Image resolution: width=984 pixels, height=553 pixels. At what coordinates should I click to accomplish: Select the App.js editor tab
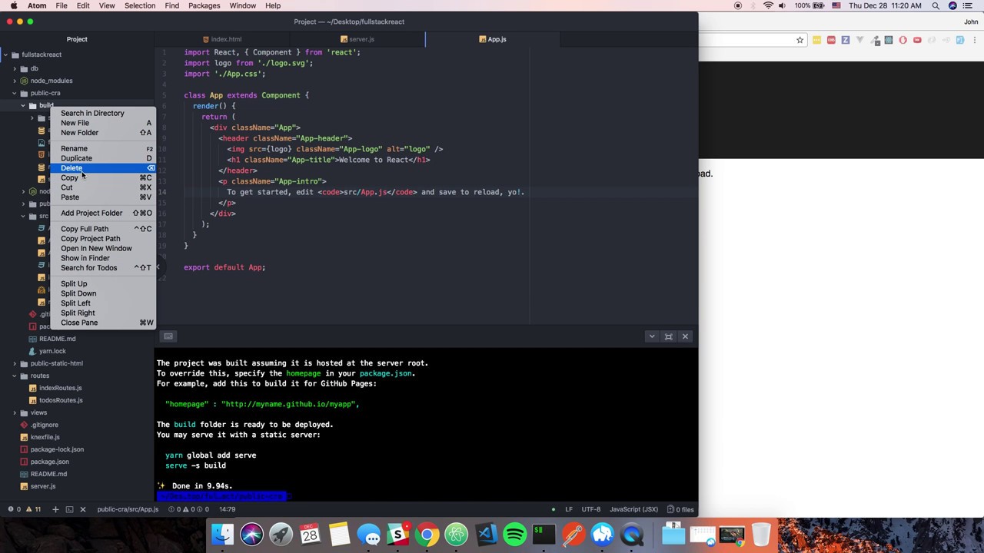click(493, 39)
